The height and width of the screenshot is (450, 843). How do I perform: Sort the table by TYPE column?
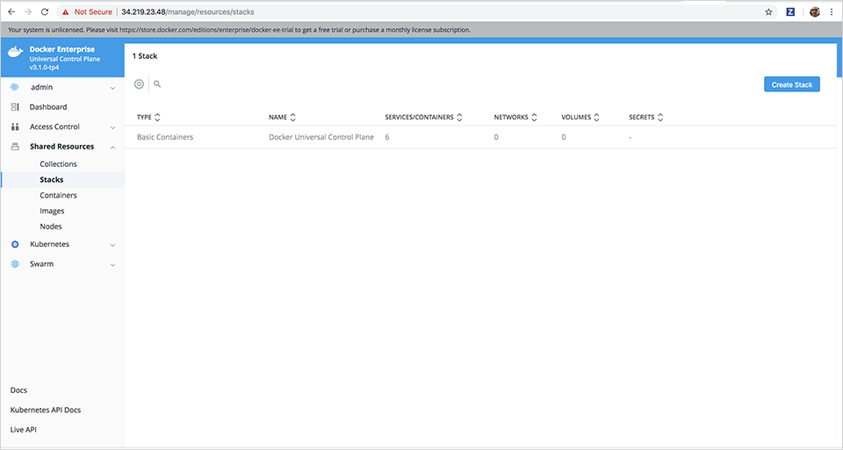coord(149,118)
